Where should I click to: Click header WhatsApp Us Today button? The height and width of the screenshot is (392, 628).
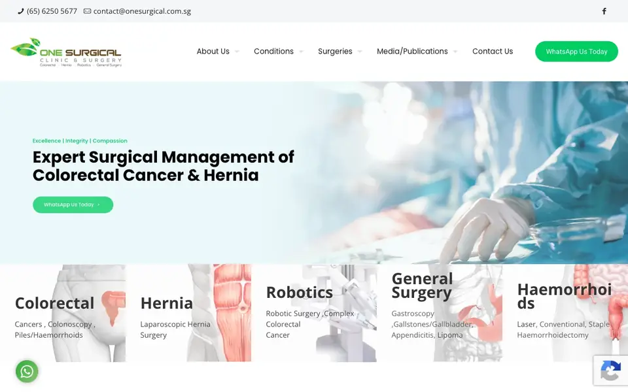pyautogui.click(x=576, y=52)
